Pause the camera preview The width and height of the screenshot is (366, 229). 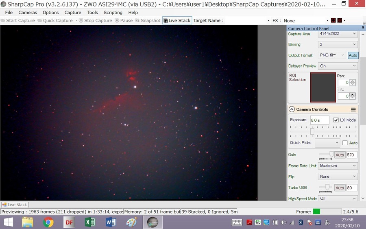point(124,21)
